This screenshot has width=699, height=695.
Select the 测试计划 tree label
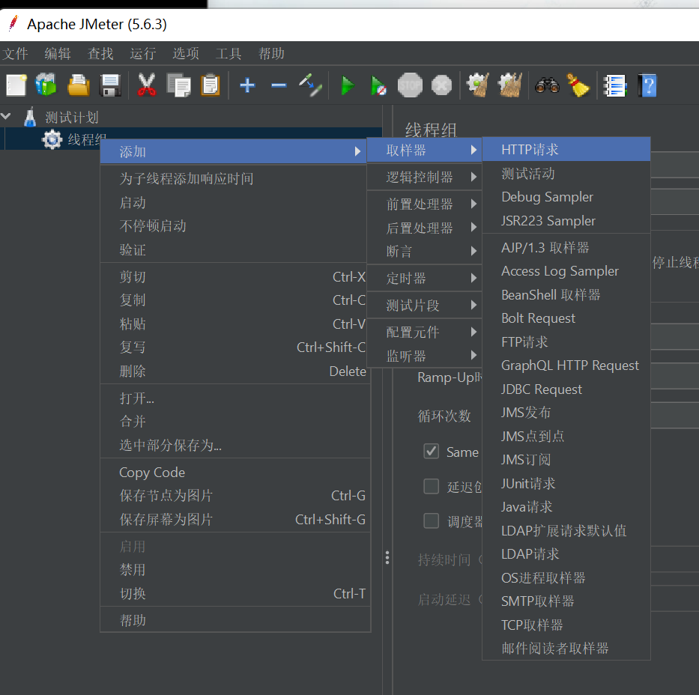pyautogui.click(x=72, y=117)
